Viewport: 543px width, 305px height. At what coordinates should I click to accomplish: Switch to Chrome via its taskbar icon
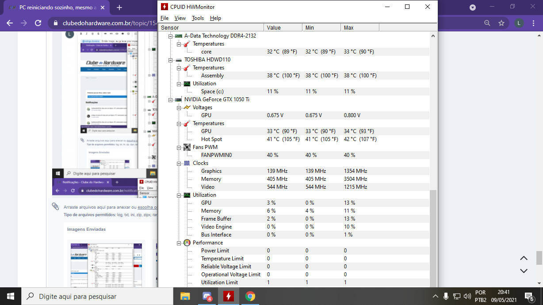tap(250, 296)
